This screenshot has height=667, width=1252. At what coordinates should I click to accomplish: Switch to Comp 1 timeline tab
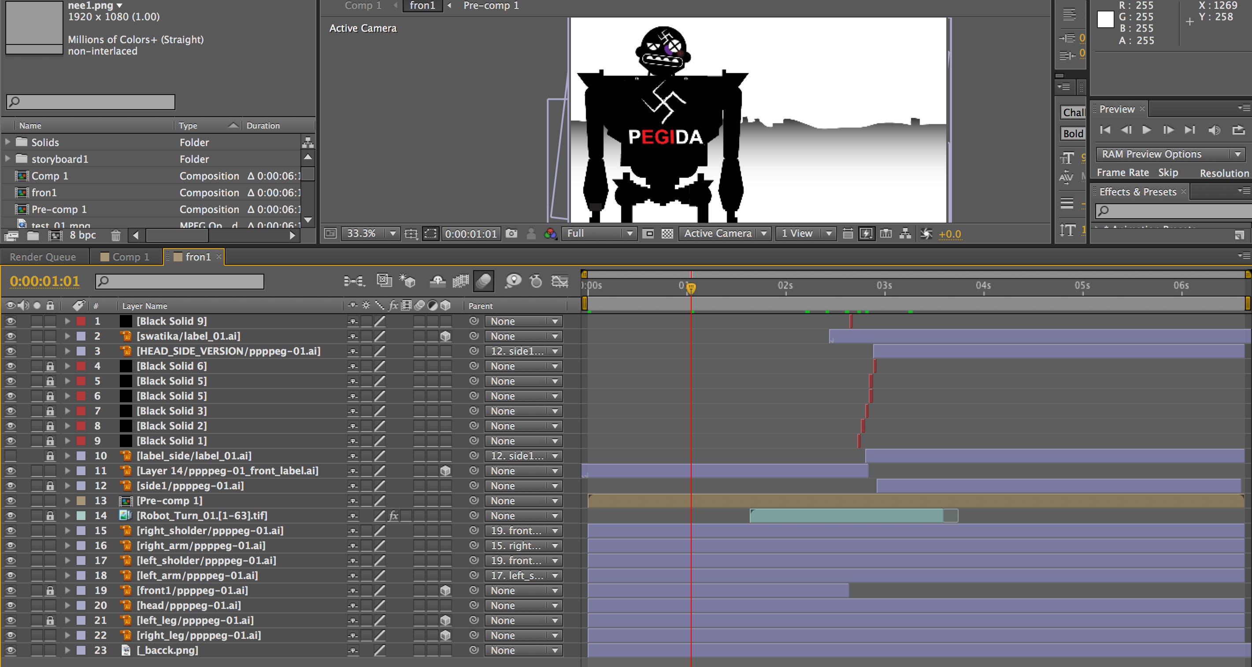coord(126,257)
